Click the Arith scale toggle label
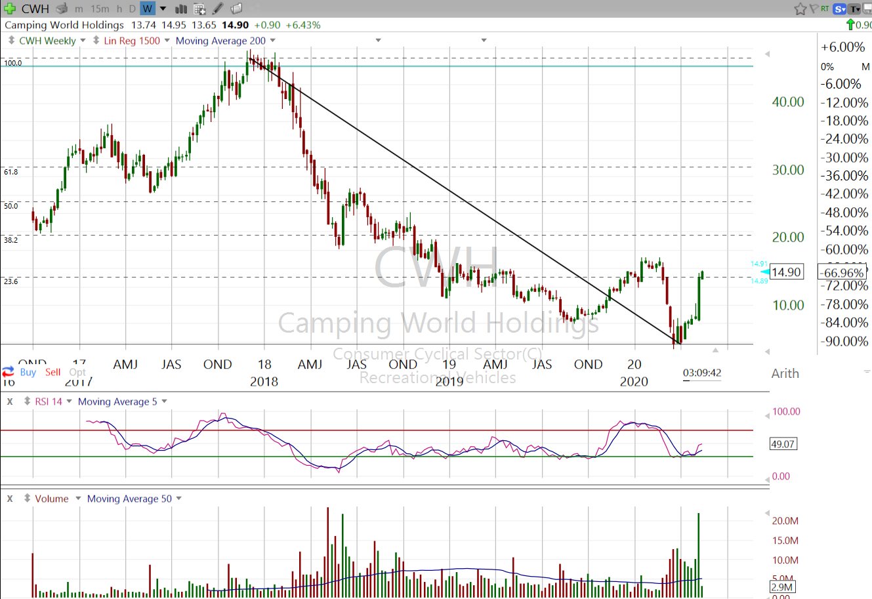Viewport: 872px width, 599px height. [x=785, y=373]
